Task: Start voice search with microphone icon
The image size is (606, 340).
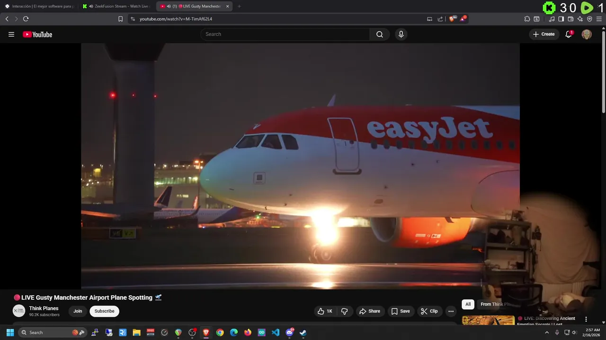Action: coord(401,34)
